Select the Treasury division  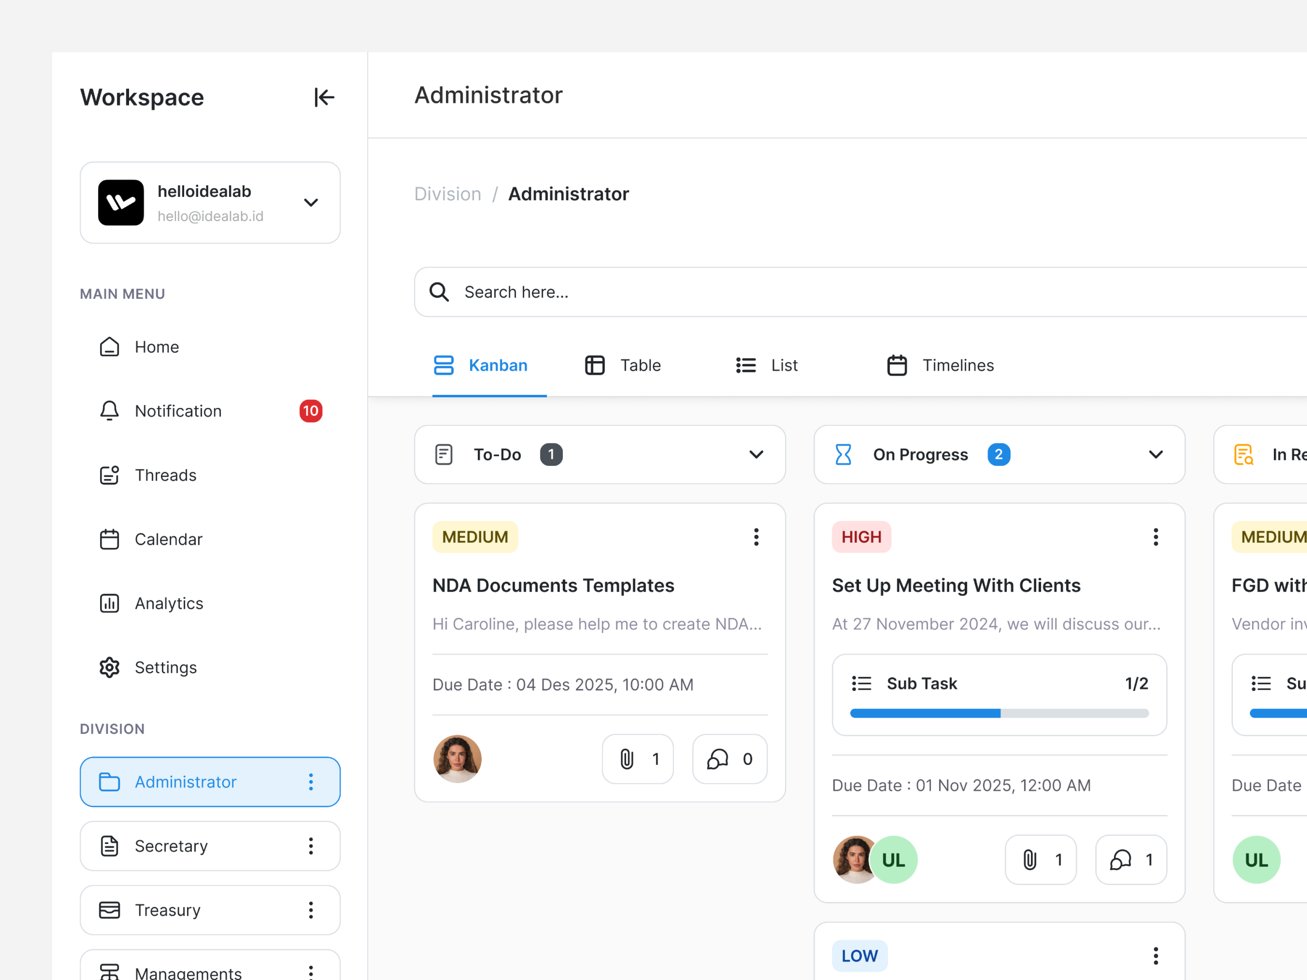click(210, 910)
